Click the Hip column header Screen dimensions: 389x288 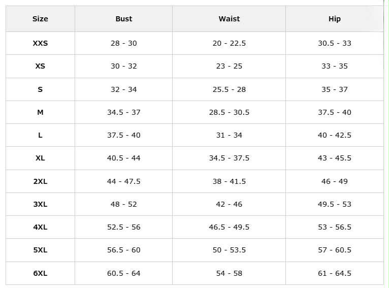click(x=334, y=19)
